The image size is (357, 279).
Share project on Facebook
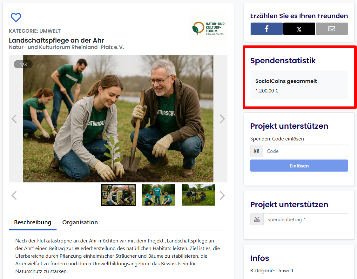tap(266, 29)
